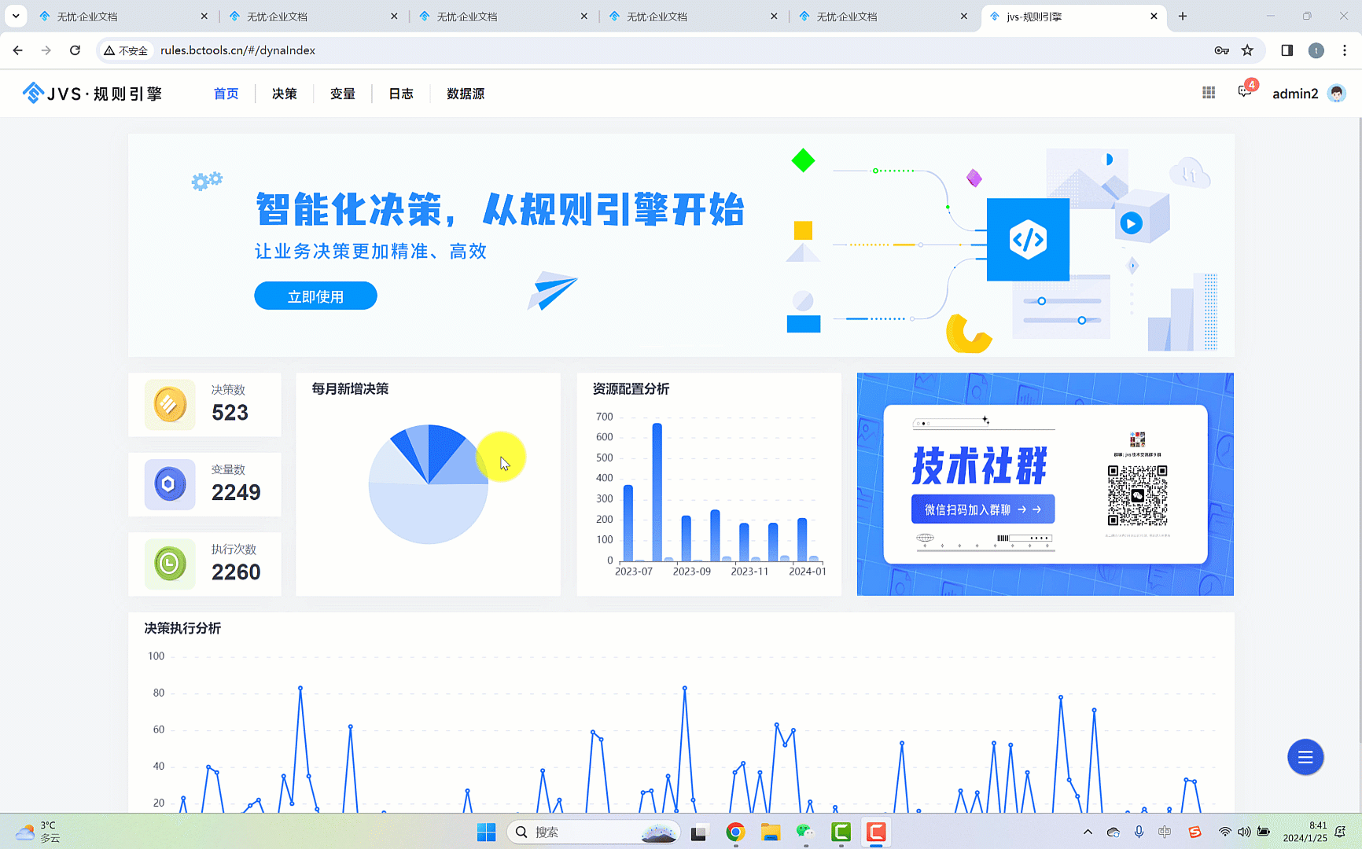Image resolution: width=1362 pixels, height=849 pixels.
Task: Click the 决策数 gold coin icon
Action: click(x=170, y=405)
